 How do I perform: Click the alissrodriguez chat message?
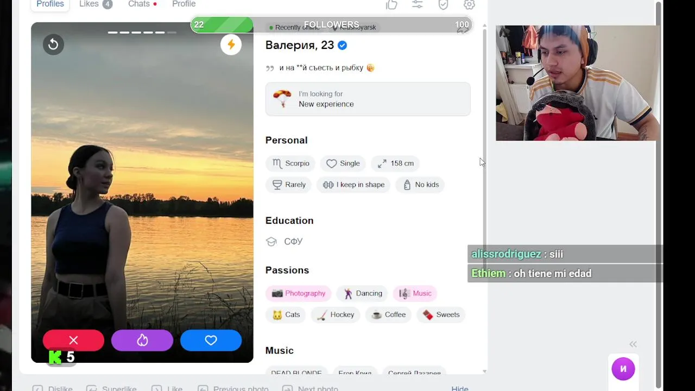coord(565,254)
